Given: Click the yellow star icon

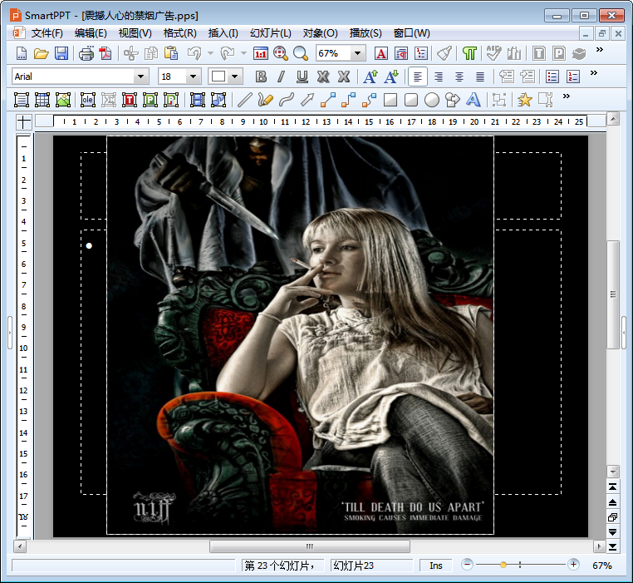Looking at the screenshot, I should [x=524, y=100].
